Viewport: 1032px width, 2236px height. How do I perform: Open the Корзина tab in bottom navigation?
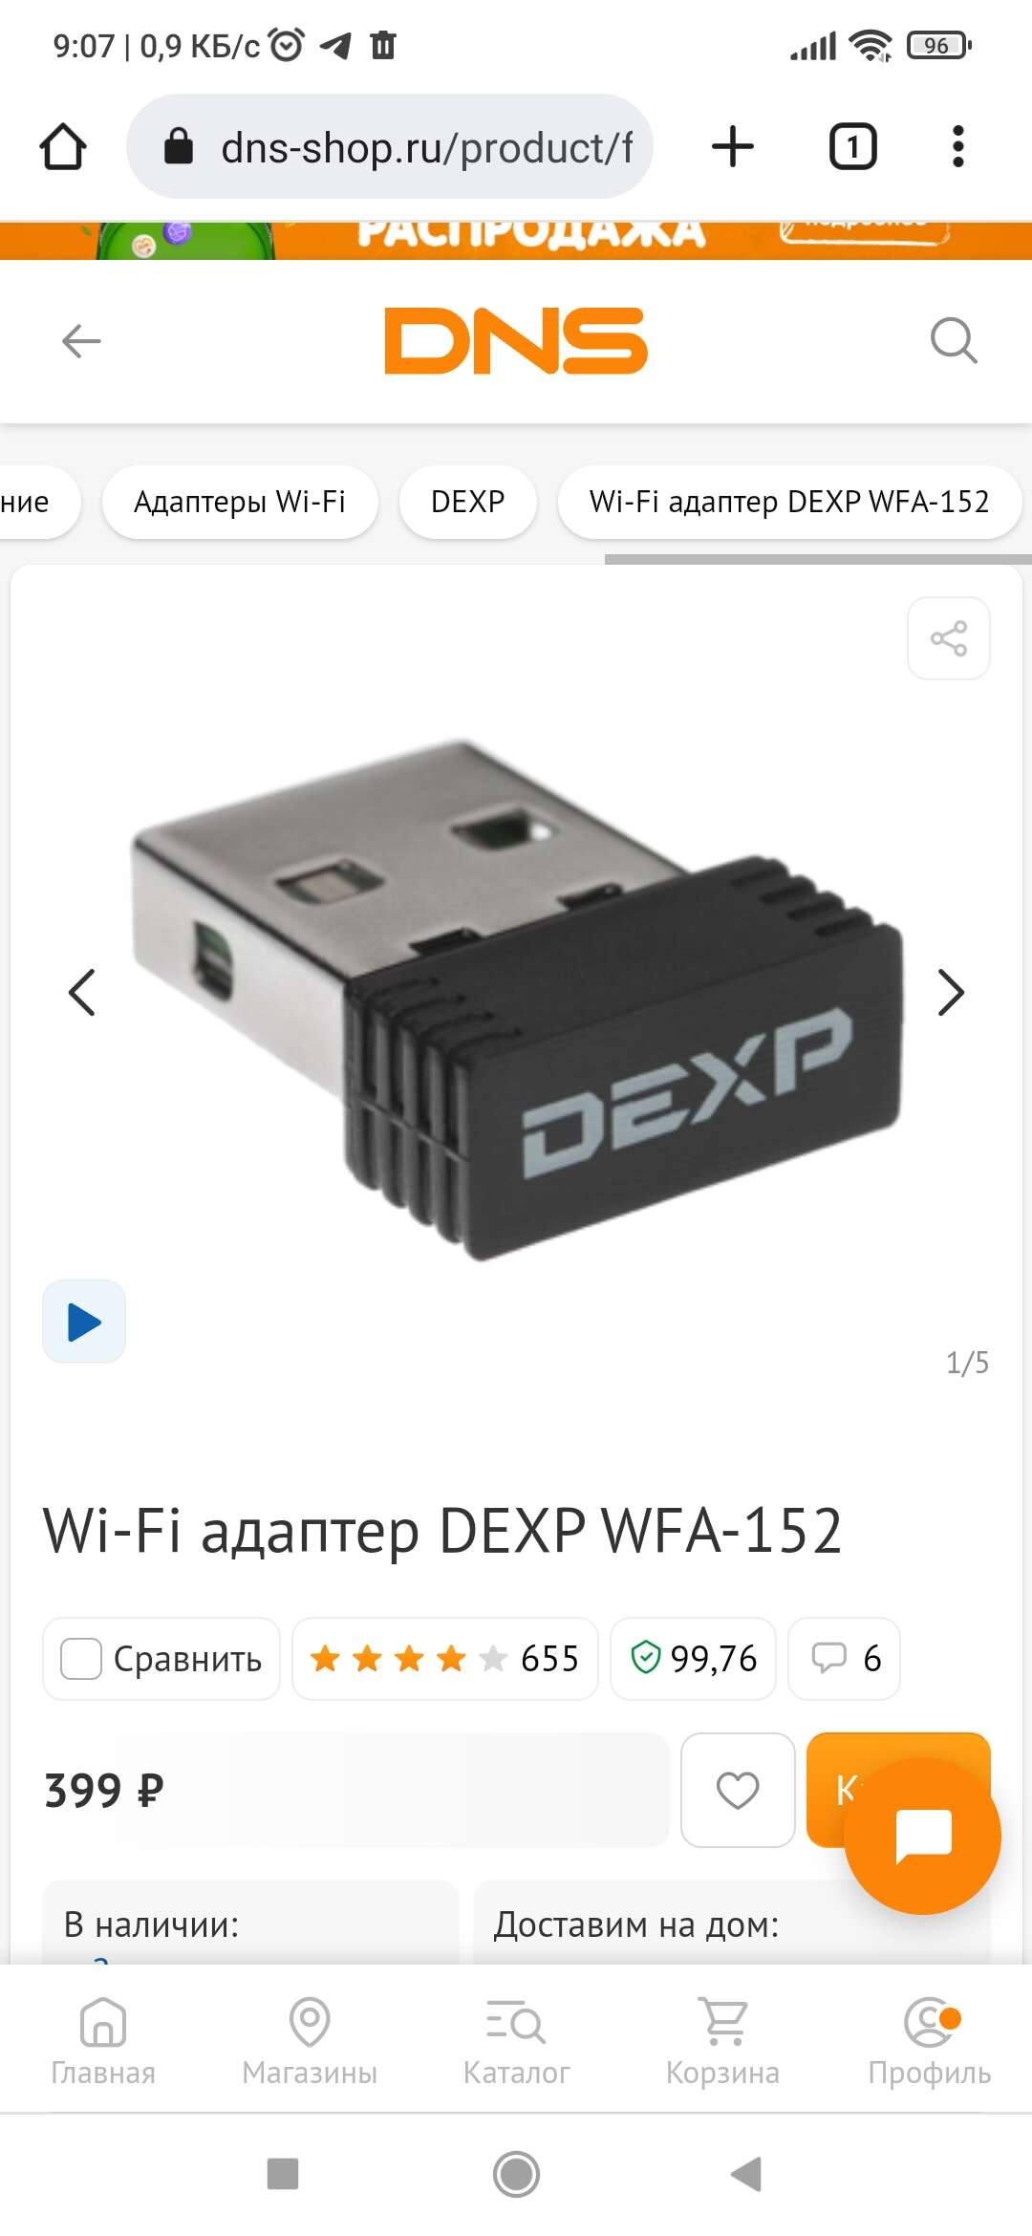click(x=722, y=2040)
